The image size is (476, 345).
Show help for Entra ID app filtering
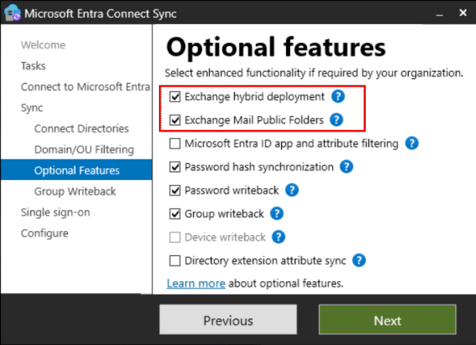tap(411, 143)
